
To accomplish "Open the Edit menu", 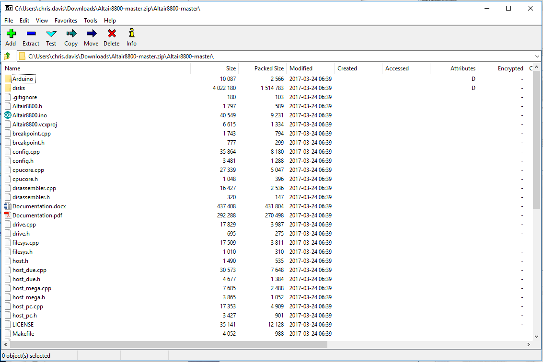I will [x=24, y=21].
